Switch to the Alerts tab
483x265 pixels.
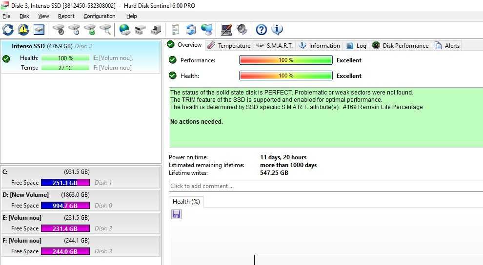click(x=447, y=45)
